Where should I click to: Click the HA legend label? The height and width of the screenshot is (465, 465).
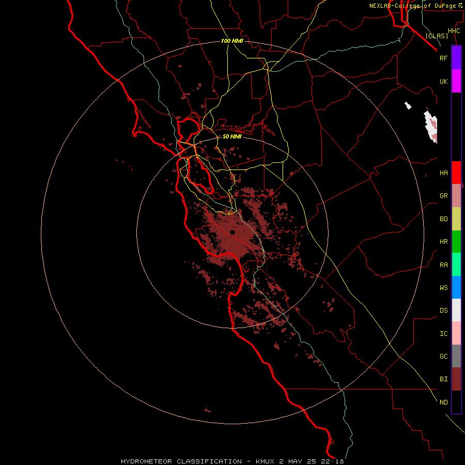(x=443, y=173)
